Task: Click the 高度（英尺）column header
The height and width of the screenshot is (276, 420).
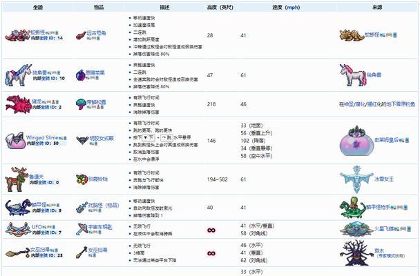Action: (220, 7)
